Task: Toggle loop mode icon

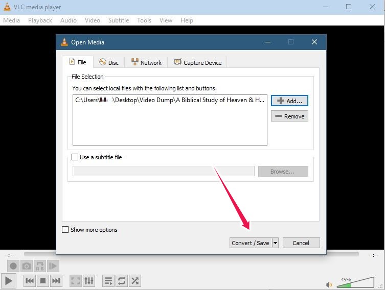Action: 122,281
